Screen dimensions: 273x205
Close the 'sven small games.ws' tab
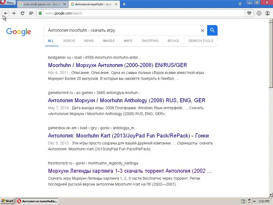(65, 4)
